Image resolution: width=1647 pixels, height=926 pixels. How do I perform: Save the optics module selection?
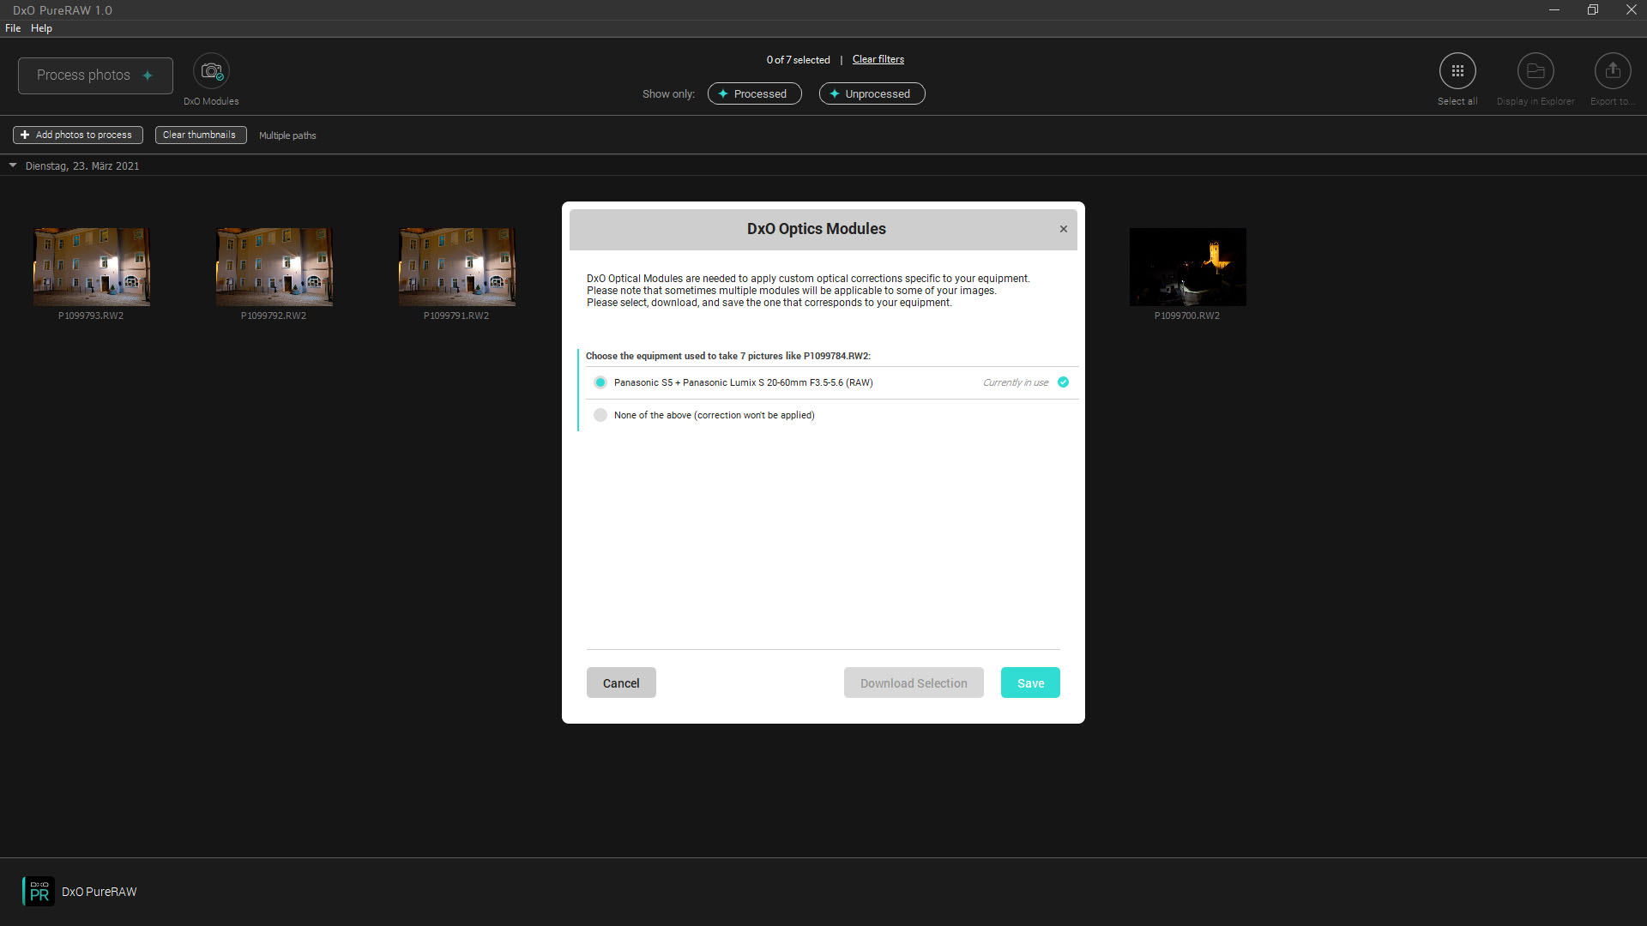click(x=1030, y=682)
